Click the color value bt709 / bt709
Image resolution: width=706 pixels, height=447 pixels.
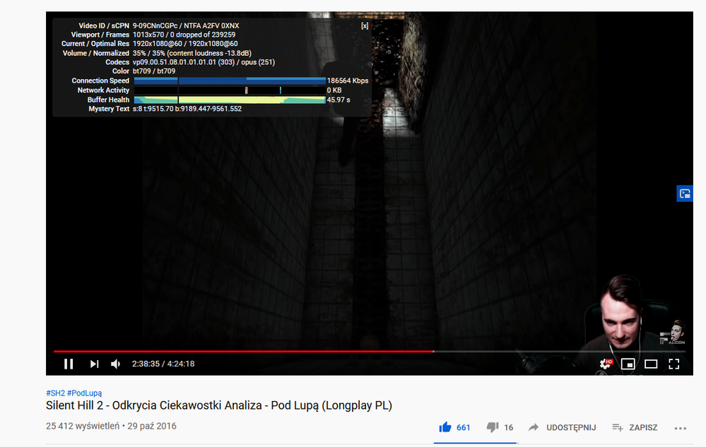click(154, 71)
